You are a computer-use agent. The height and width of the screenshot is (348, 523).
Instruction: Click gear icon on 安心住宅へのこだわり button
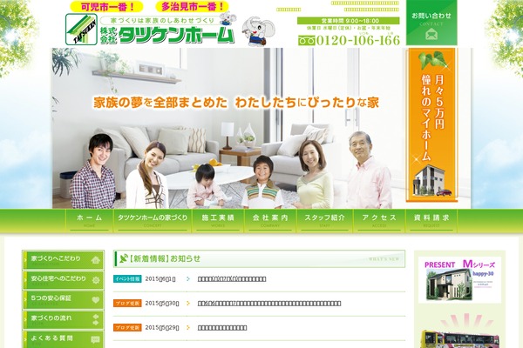[x=96, y=280]
